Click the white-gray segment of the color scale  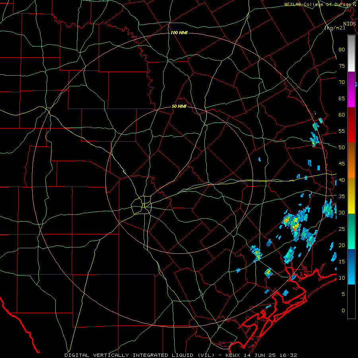point(351,53)
